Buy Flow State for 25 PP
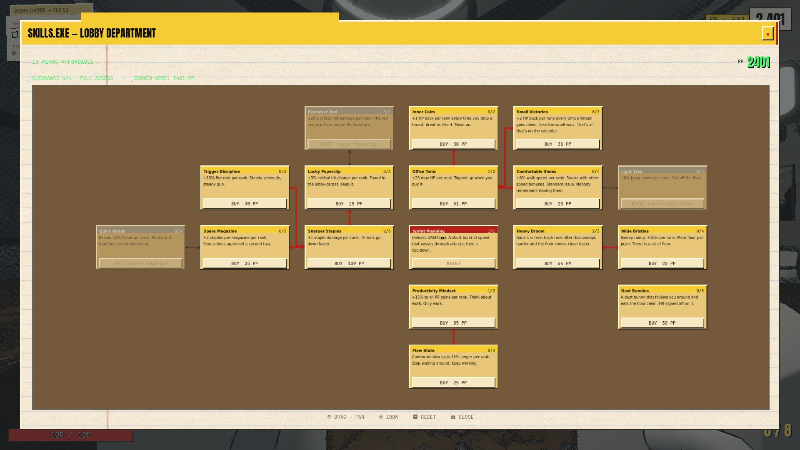Viewport: 800px width, 450px height. [x=453, y=382]
